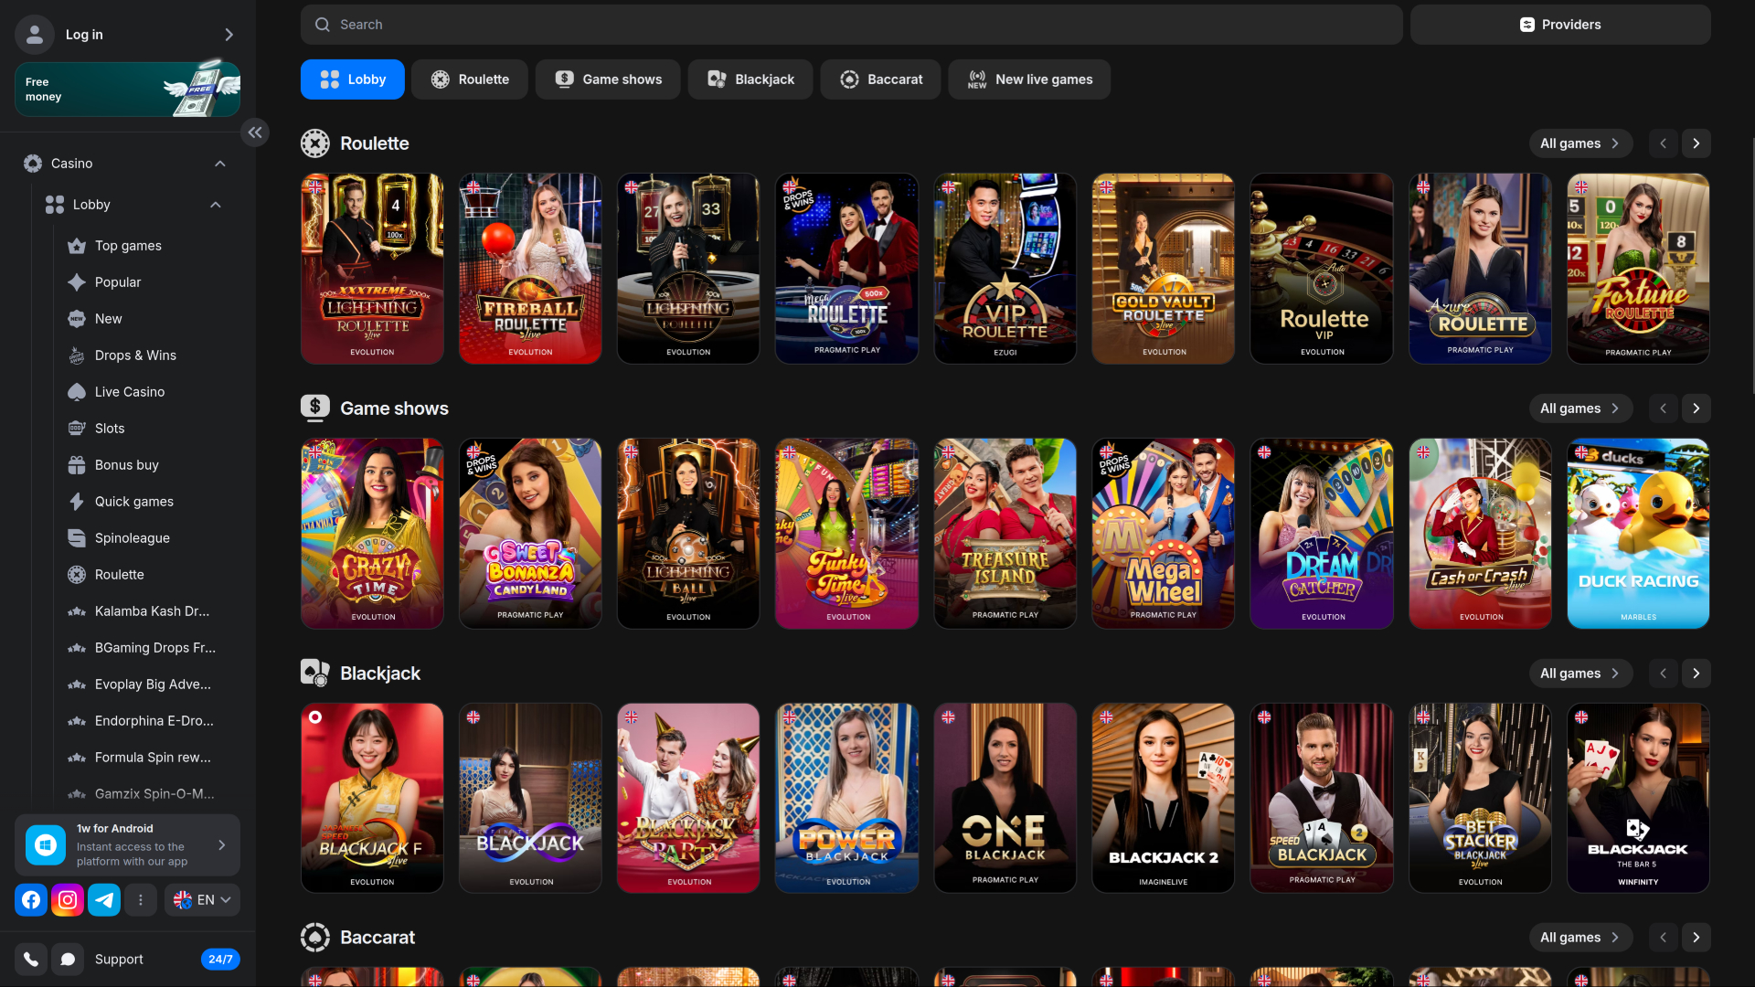Screen dimensions: 1755x987
Task: Open the Drops & Wins section
Action: 135,355
